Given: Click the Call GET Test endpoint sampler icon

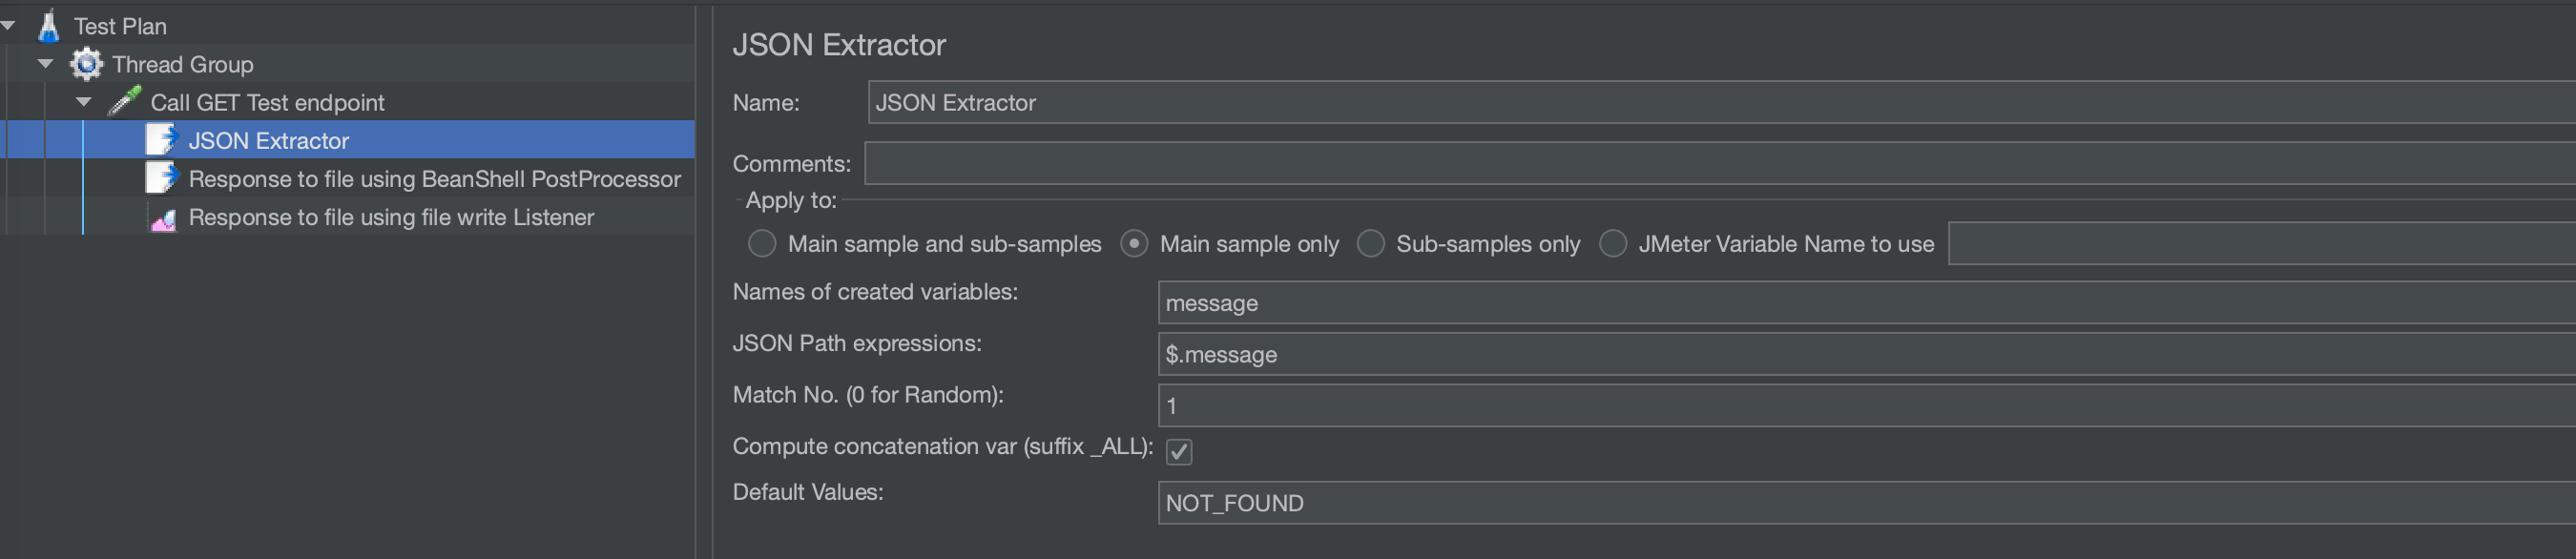Looking at the screenshot, I should coord(125,101).
